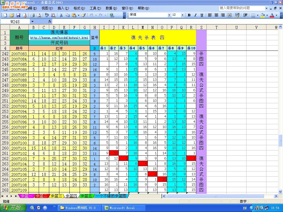The image size is (283, 212).
Task: Open the 帮助 menu
Action: click(x=143, y=8)
